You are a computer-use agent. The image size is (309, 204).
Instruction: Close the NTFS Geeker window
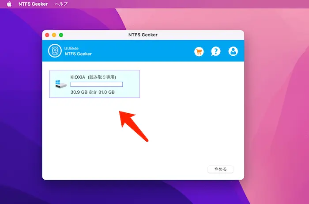coord(47,35)
